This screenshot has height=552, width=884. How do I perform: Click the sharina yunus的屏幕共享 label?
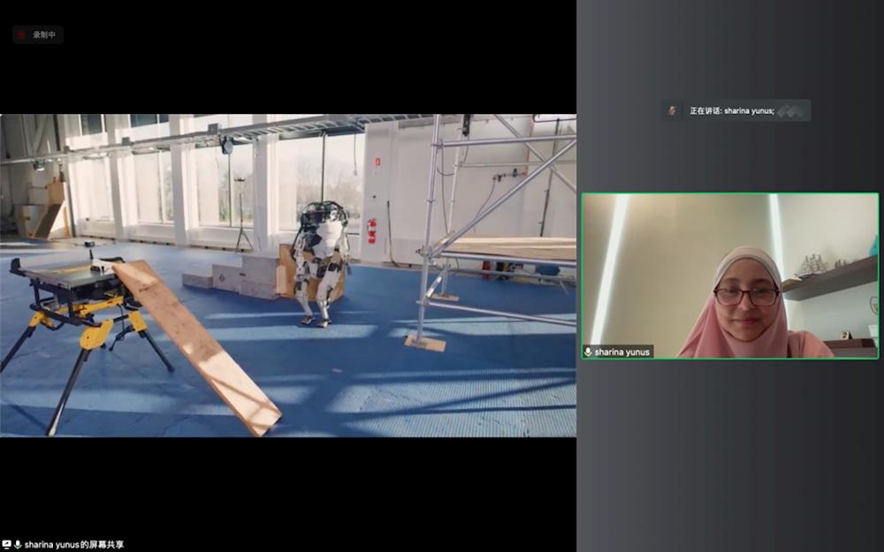74,545
